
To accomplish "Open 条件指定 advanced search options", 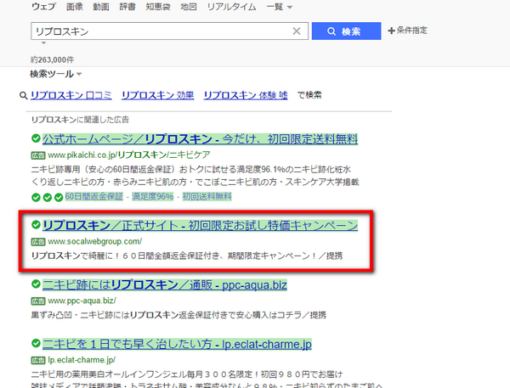I will click(x=407, y=31).
